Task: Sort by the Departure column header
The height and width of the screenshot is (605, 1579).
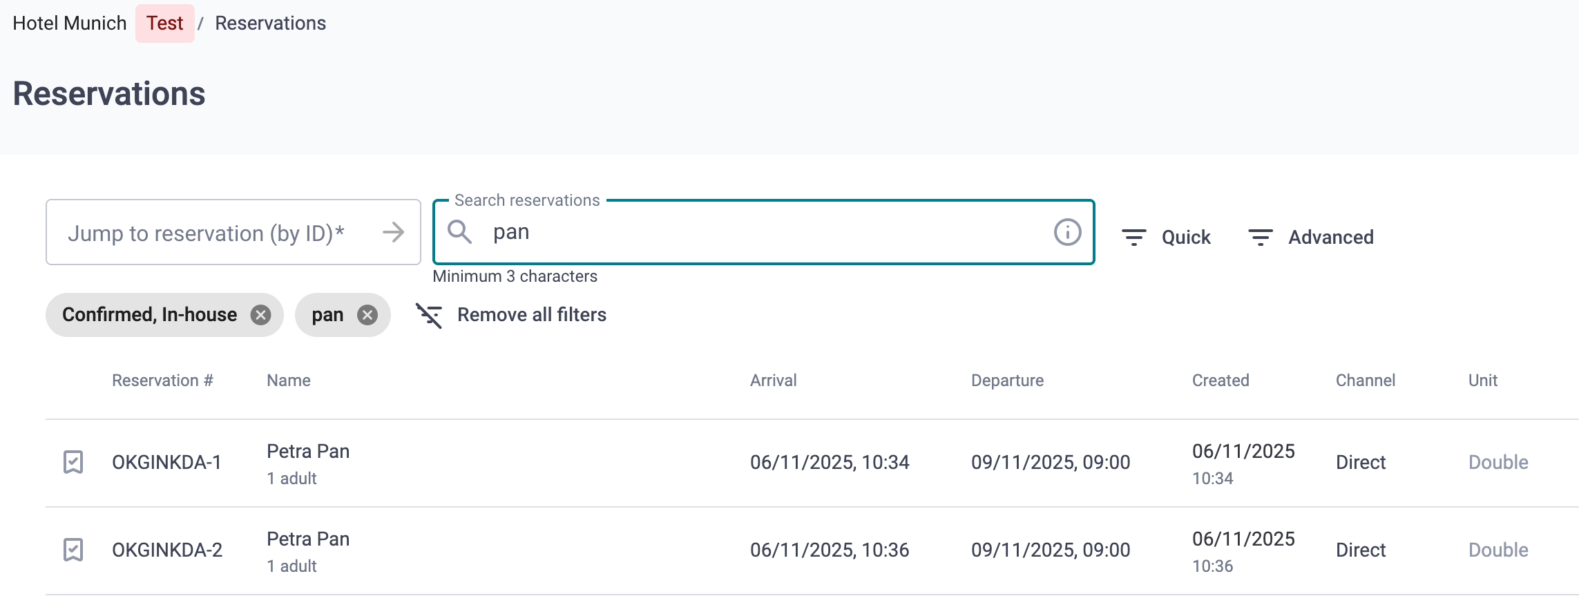Action: pos(1007,381)
